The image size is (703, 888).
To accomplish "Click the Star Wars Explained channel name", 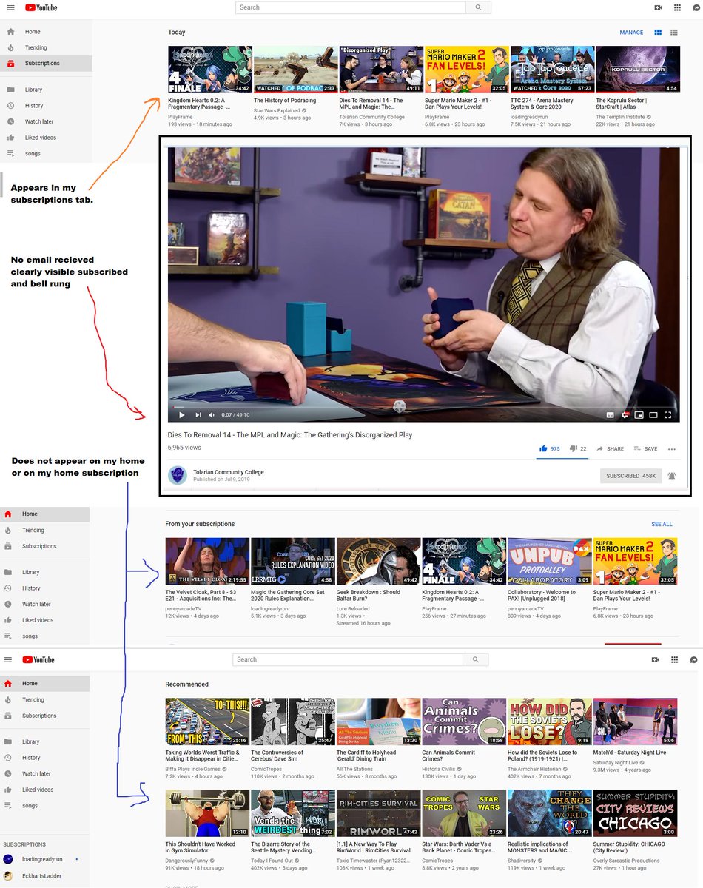I will click(276, 110).
